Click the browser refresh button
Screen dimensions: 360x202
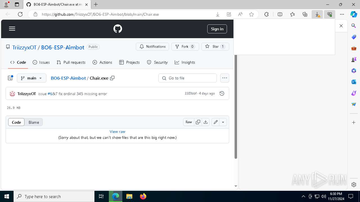point(20,14)
